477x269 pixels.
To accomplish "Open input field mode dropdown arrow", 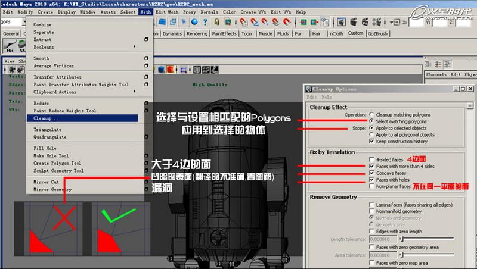I will click(392, 22).
